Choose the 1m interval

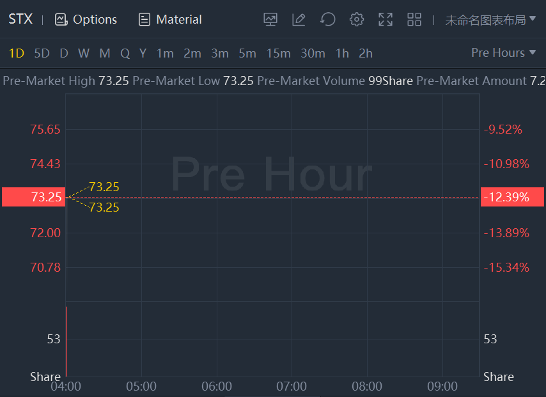click(x=165, y=53)
